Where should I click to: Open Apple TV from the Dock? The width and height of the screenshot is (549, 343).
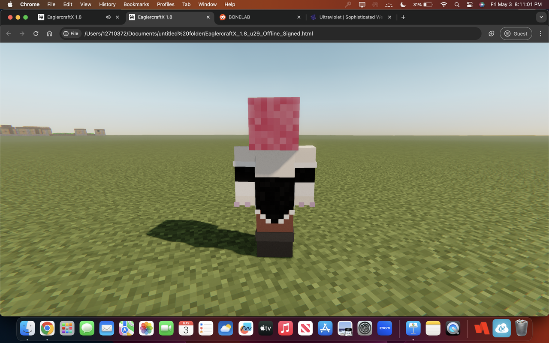265,328
